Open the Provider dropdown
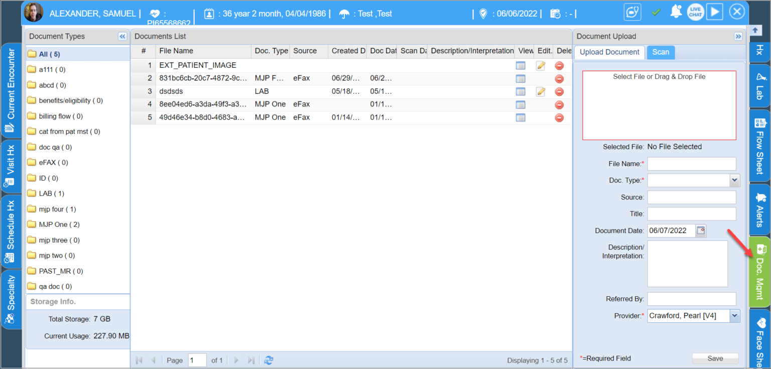This screenshot has height=369, width=771. tap(735, 316)
